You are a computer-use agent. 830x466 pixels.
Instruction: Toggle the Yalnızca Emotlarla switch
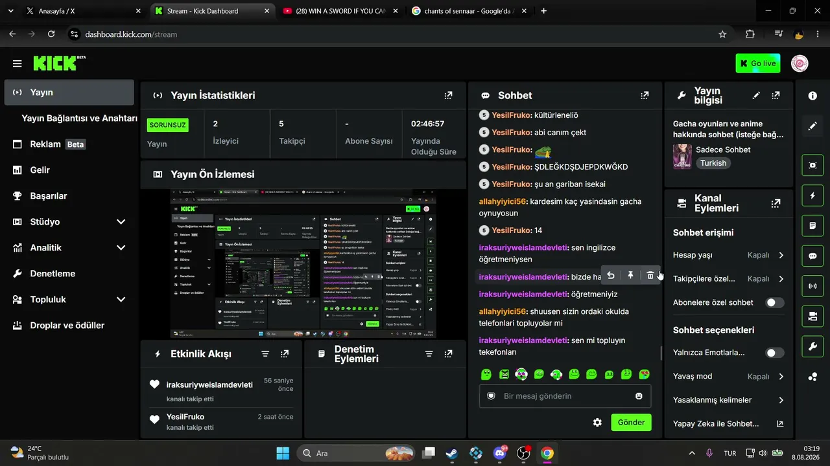[x=774, y=353]
